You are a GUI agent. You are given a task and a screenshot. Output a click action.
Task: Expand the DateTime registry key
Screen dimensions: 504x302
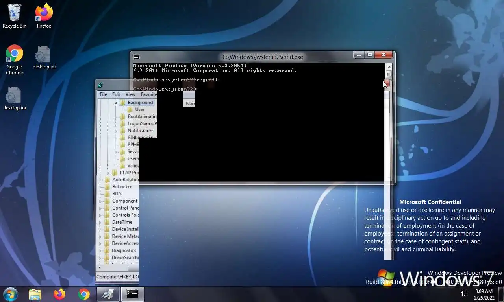point(100,222)
